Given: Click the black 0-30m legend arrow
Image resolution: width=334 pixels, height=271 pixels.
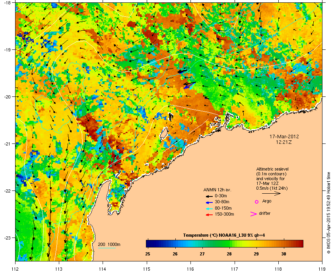Looking at the screenshot, I should [x=210, y=196].
